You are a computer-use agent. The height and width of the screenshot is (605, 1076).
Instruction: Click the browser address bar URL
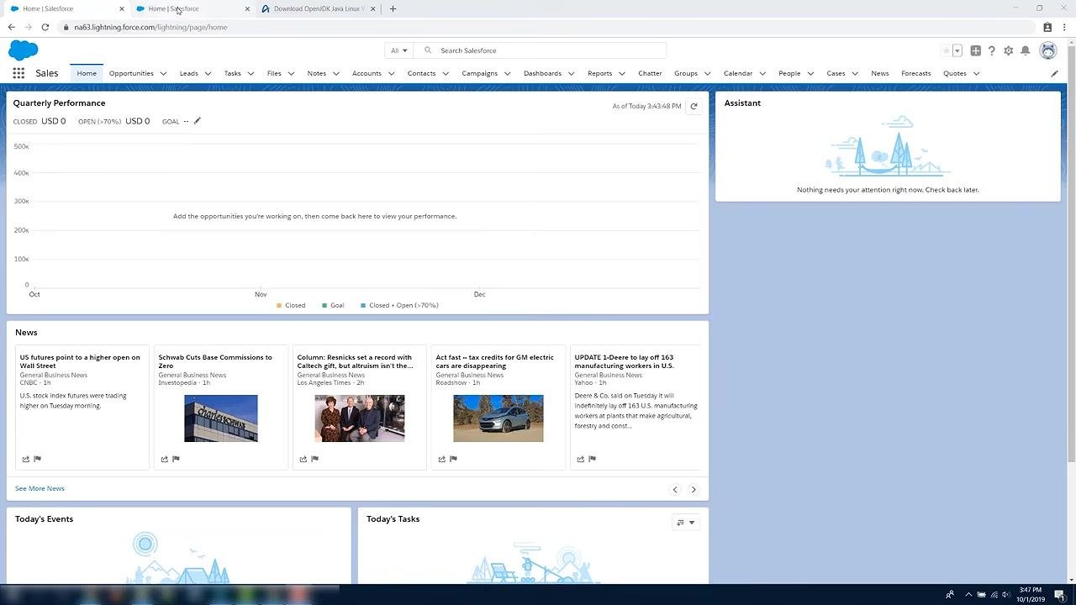coord(150,27)
